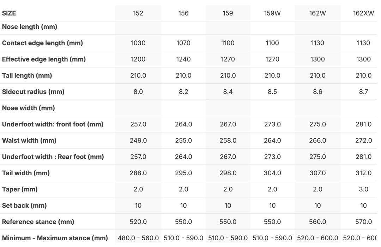The width and height of the screenshot is (381, 247).
Task: Select reference stance 520.0 for size 152
Action: point(138,222)
